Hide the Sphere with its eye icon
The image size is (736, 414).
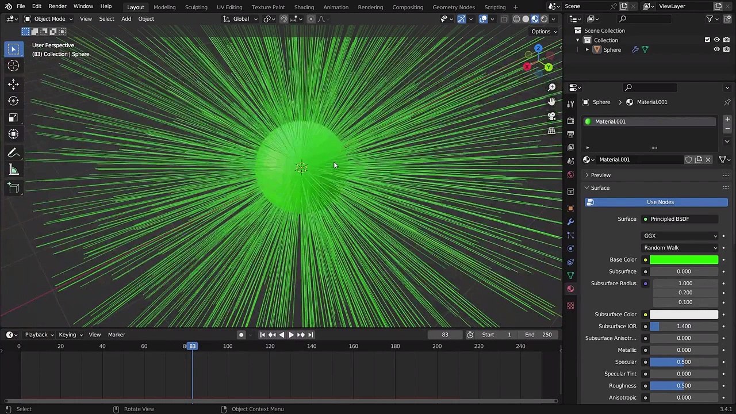pyautogui.click(x=716, y=50)
